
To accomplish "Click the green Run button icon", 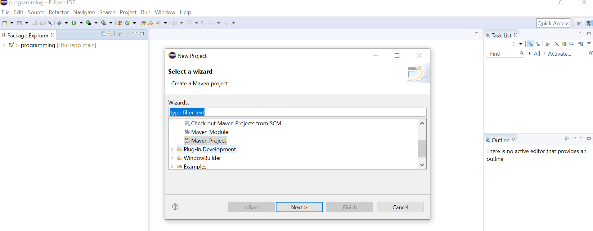I will pos(74,23).
